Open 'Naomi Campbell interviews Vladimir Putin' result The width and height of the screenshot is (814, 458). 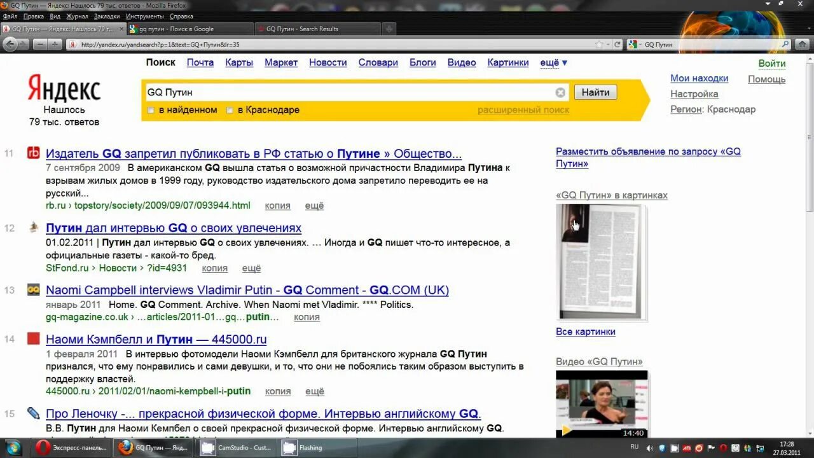click(247, 290)
